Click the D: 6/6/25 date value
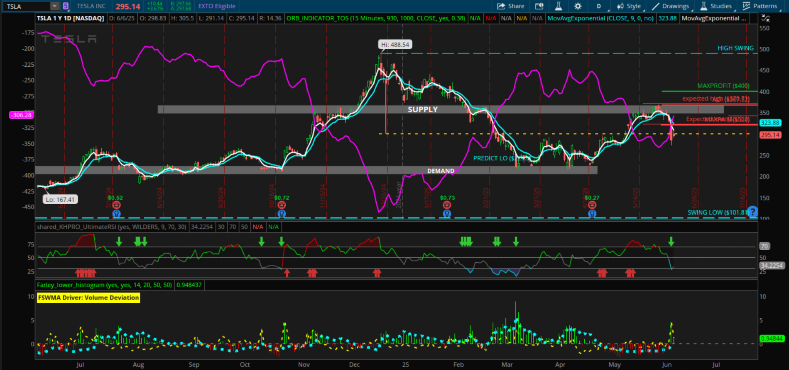 (x=122, y=18)
